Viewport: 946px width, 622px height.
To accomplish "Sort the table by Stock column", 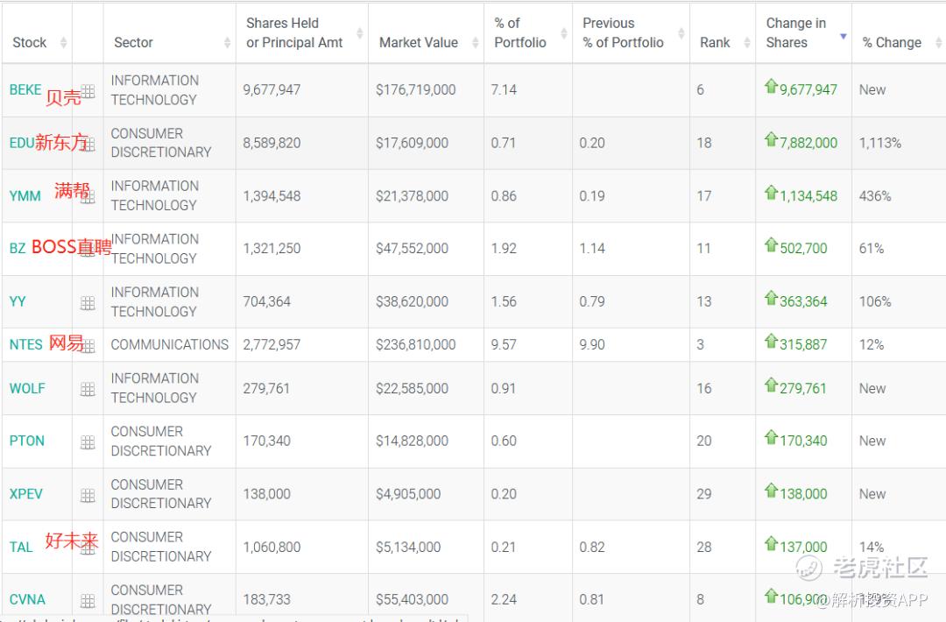I will [30, 42].
